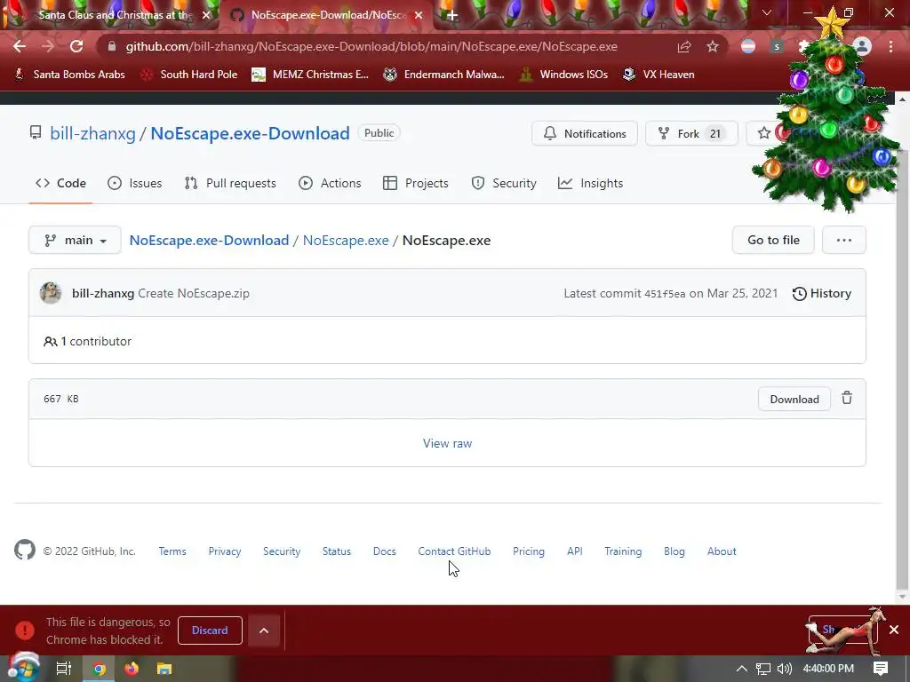The image size is (910, 682).
Task: Launch Firefox from the taskbar
Action: pos(132,669)
